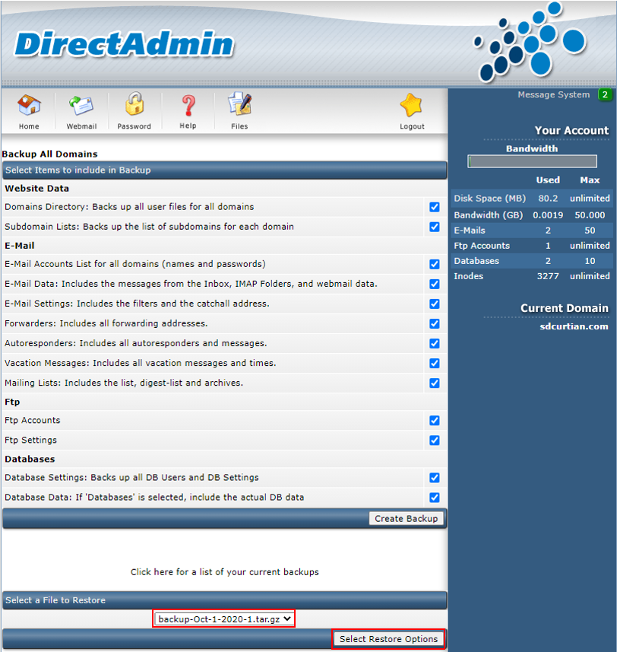Open the list of your current backups link
The height and width of the screenshot is (652, 617).
(224, 572)
